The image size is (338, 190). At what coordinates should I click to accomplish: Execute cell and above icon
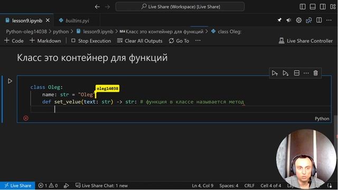[x=275, y=73]
